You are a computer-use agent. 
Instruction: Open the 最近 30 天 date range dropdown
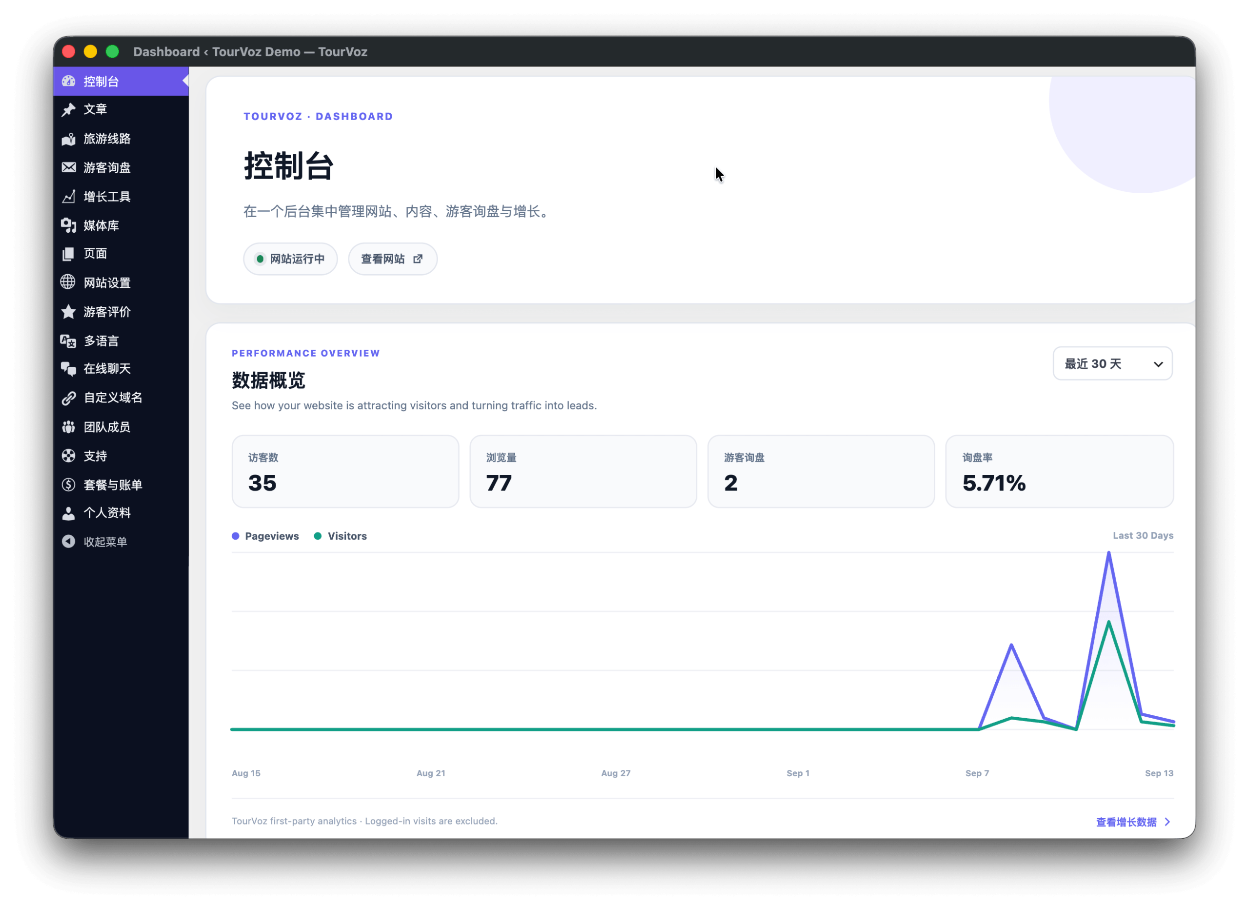tap(1112, 364)
